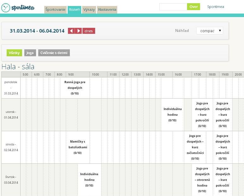The image size is (244, 196).
Task: Click the search input field
Action: [173, 7]
